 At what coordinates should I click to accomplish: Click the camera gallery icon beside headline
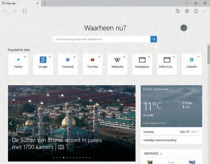pos(61,147)
